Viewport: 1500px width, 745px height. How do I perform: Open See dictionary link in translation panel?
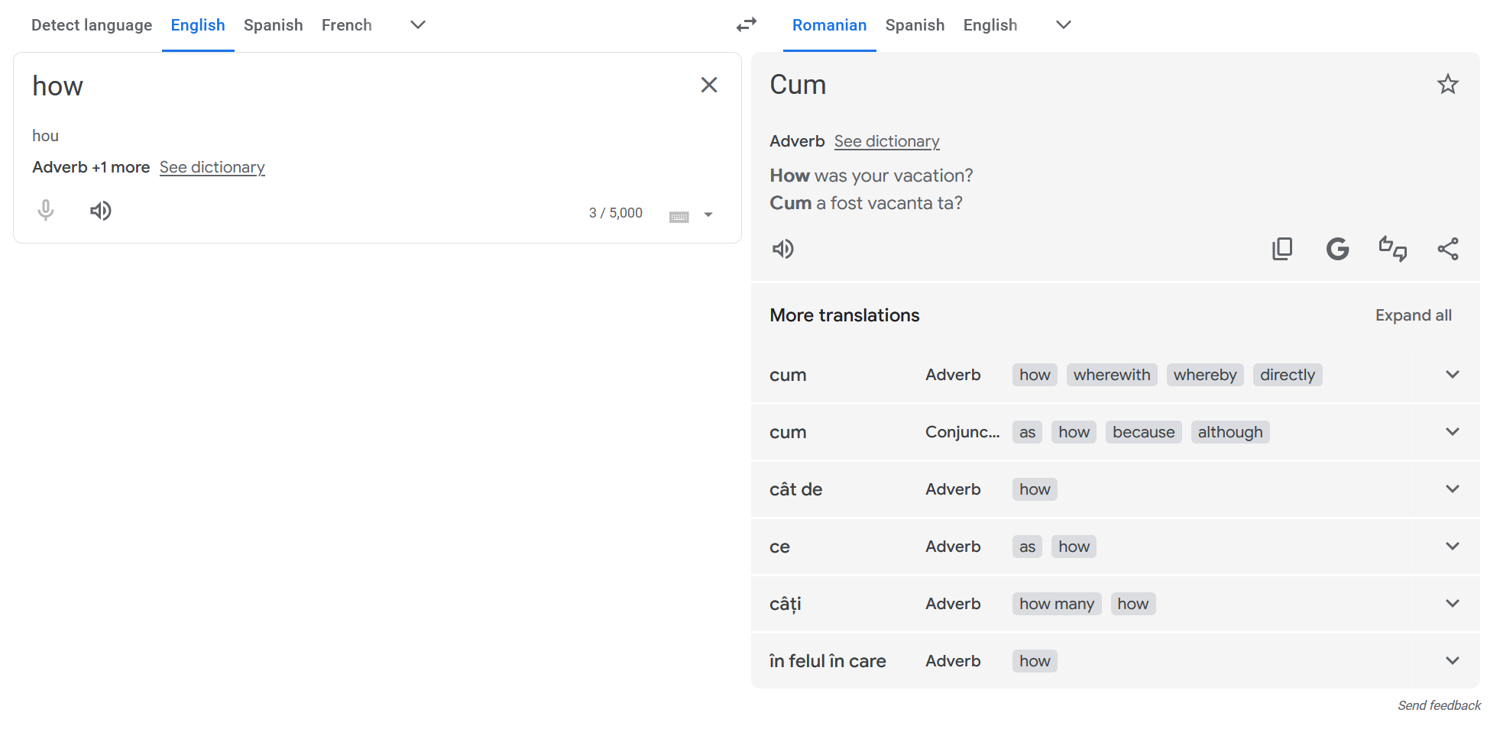click(886, 141)
